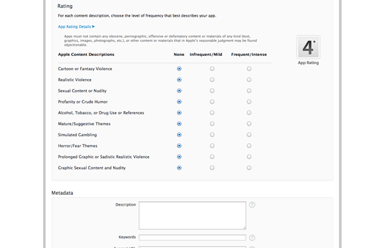This screenshot has width=385, height=248.
Task: Choose Frequent/Intense for Realistic Violence
Action: (x=249, y=80)
